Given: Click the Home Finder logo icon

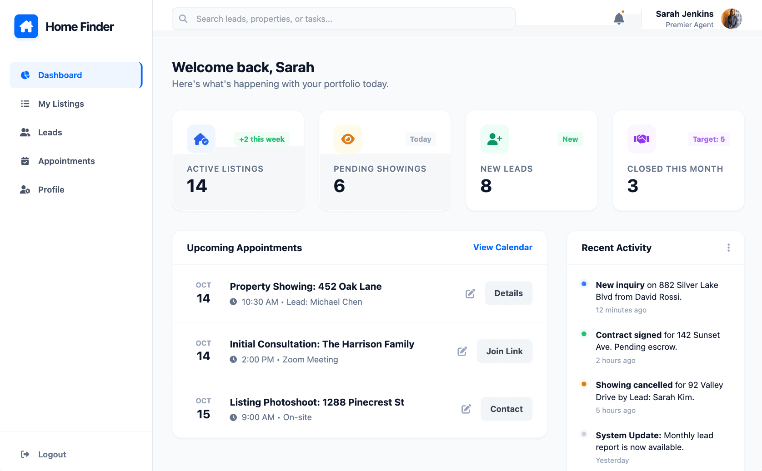Looking at the screenshot, I should [x=26, y=26].
